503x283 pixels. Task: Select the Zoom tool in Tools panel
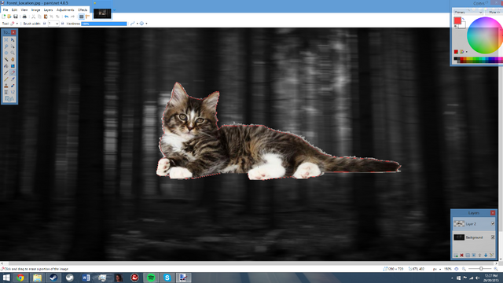pos(13,53)
